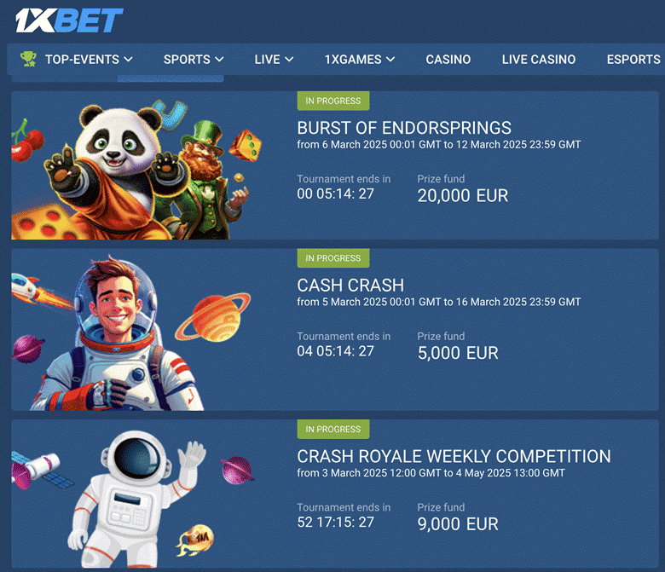Viewport: 665px width, 572px height.
Task: Click the IN PROGRESS badge on Burst of Endorsprings
Action: tap(332, 101)
